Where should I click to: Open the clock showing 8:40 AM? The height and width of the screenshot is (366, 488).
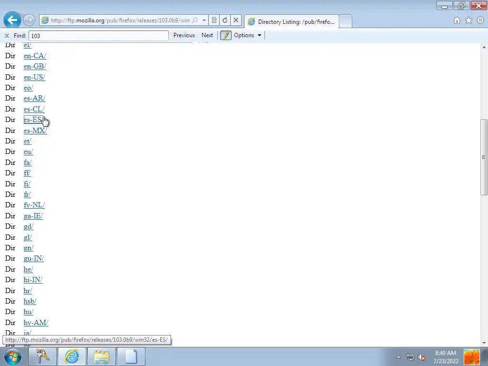click(x=446, y=357)
